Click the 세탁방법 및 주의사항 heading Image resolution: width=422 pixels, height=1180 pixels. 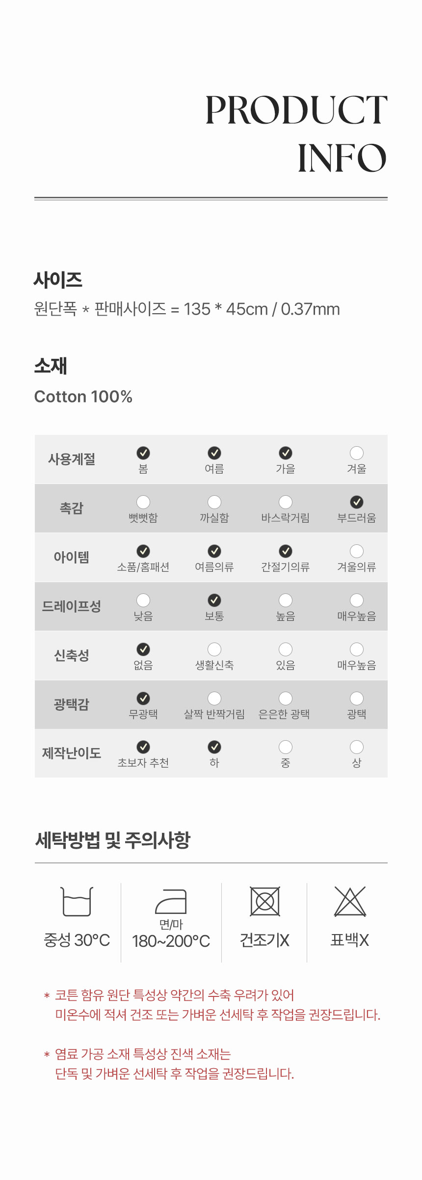click(112, 840)
